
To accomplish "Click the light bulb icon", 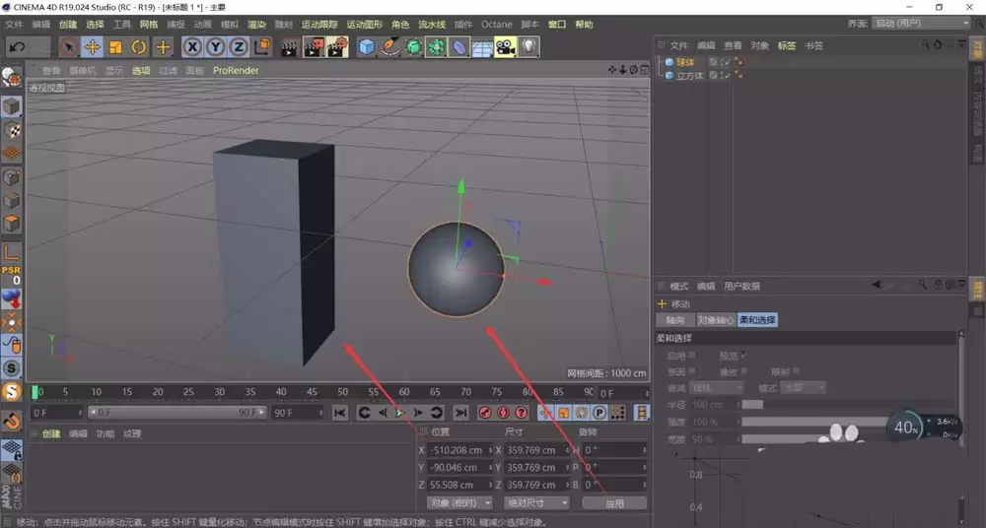I will (528, 46).
